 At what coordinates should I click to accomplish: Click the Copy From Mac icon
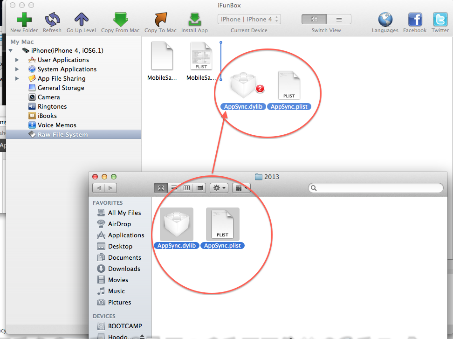120,20
